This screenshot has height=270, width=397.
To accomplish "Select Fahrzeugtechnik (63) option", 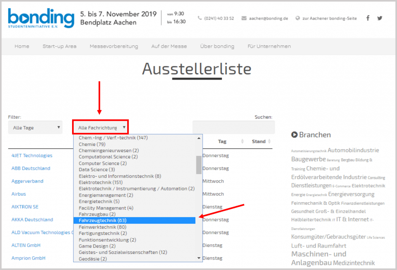I will pyautogui.click(x=135, y=221).
